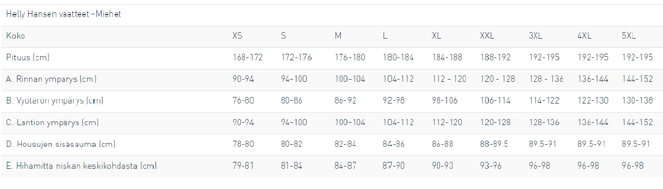Image resolution: width=663 pixels, height=189 pixels.
Task: Select the Koko row header
Action: tap(15, 36)
